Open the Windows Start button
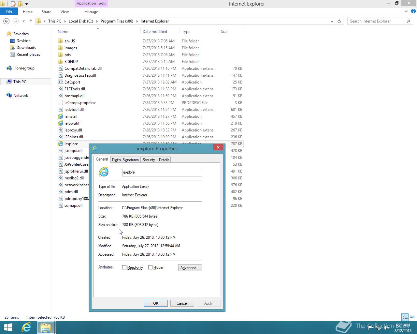This screenshot has width=417, height=334. [x=8, y=327]
